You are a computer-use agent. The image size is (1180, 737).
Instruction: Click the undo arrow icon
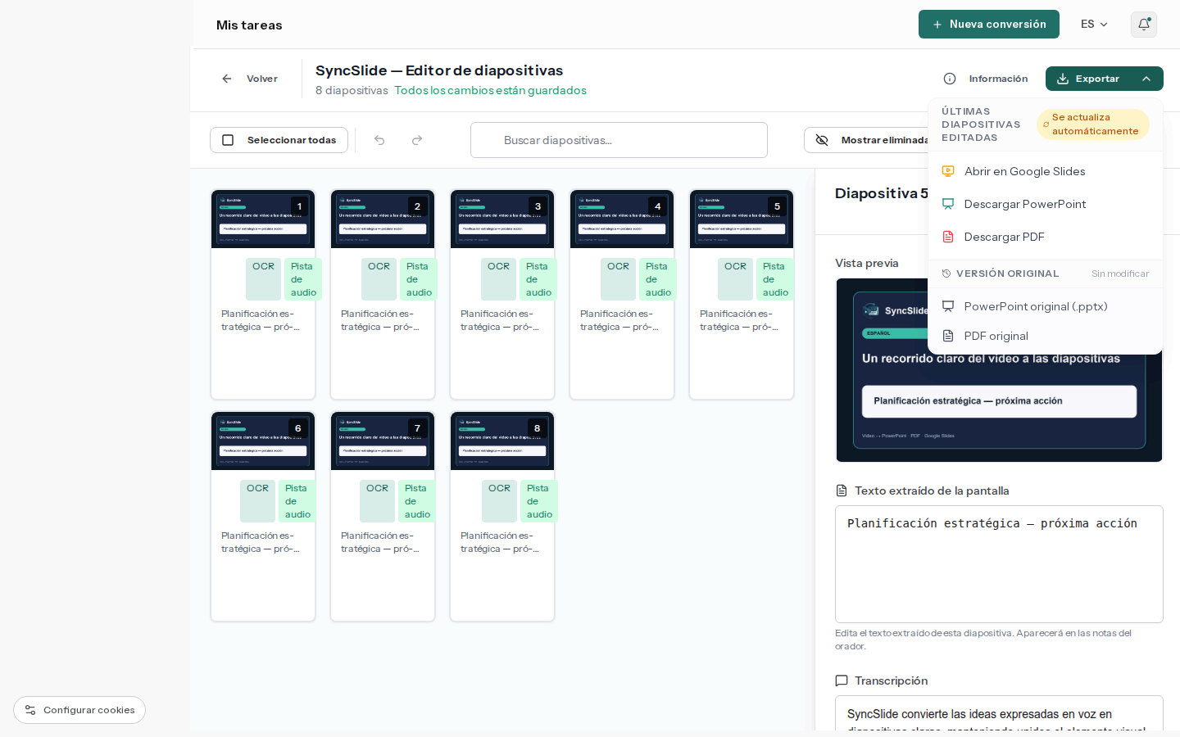click(379, 140)
